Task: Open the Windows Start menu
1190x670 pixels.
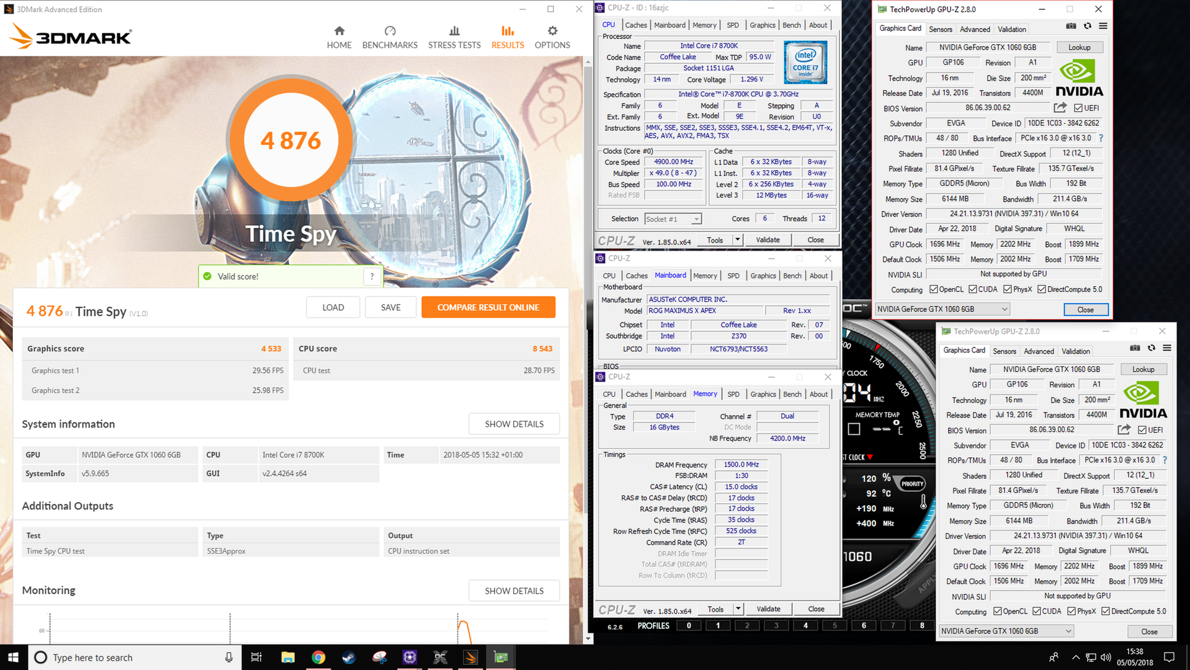Action: [14, 658]
